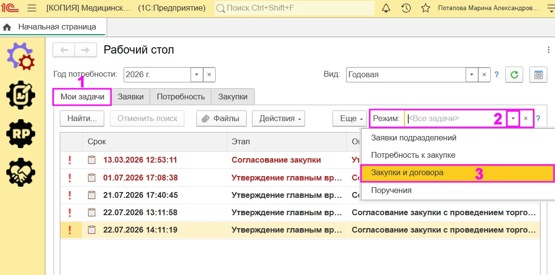Open the handshake gear sidebar icon
Image resolution: width=555 pixels, height=275 pixels.
click(21, 172)
